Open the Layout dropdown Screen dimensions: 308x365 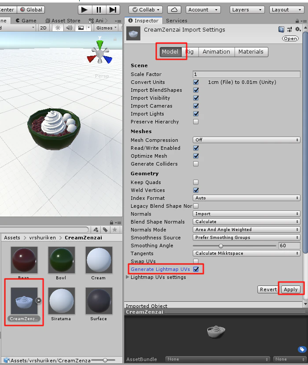coord(287,10)
